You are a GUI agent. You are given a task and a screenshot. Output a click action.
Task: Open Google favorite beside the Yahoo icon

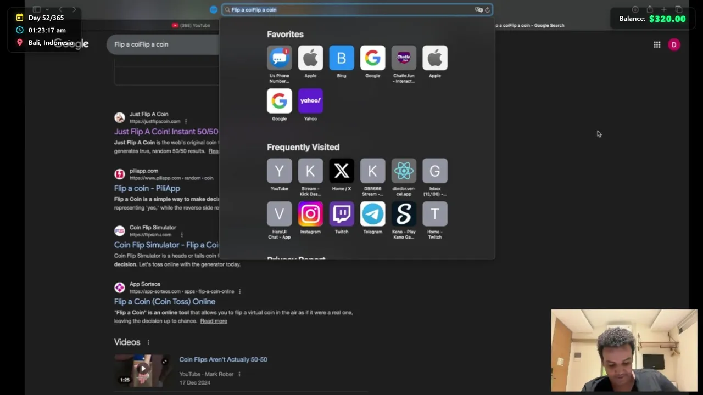click(279, 100)
